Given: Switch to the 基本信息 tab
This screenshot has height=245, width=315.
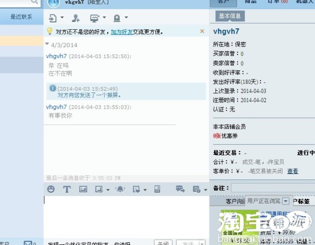Looking at the screenshot, I should (230, 16).
